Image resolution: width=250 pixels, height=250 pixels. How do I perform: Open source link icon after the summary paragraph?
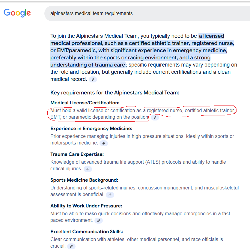pyautogui.click(x=93, y=79)
